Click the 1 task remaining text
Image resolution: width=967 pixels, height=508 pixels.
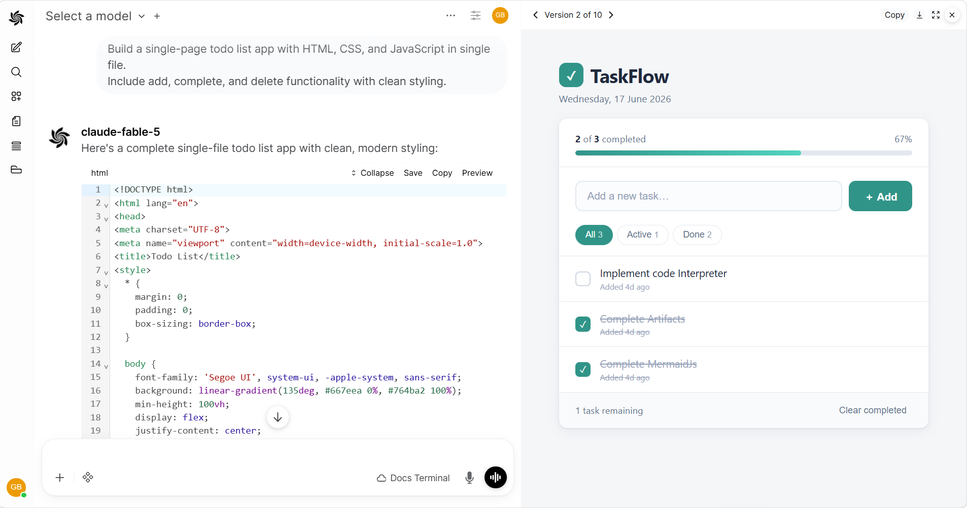(609, 411)
